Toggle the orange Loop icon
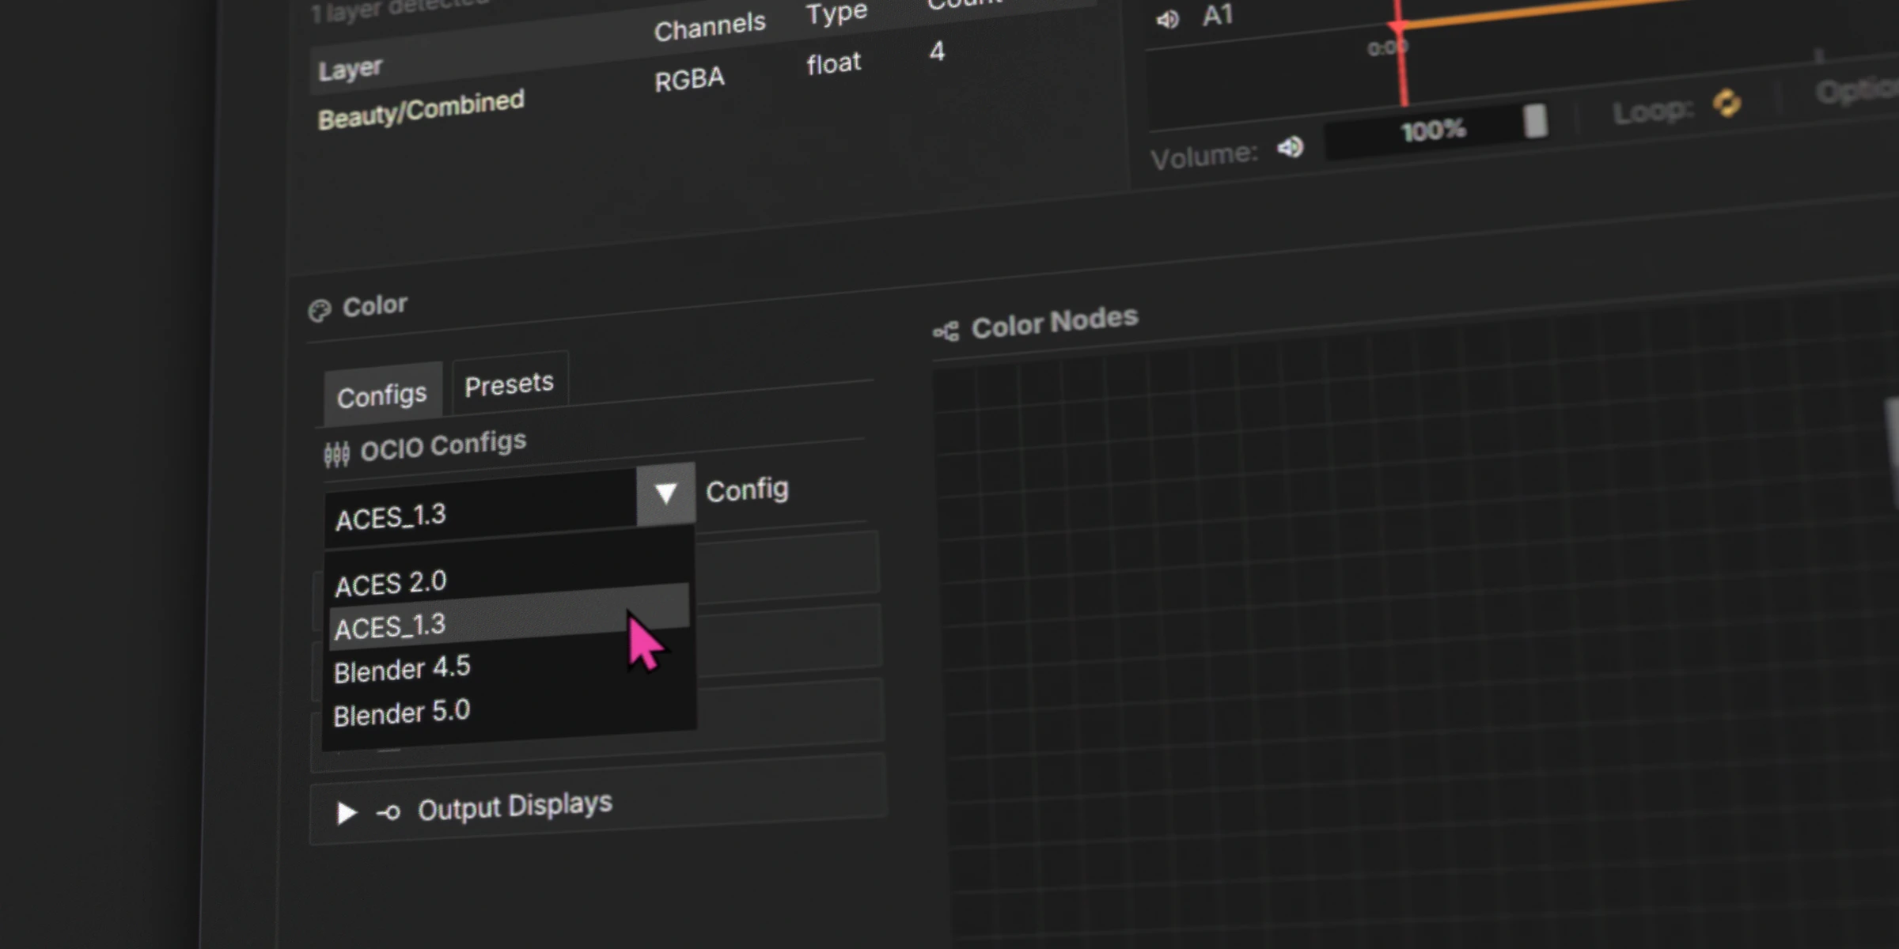This screenshot has width=1899, height=949. [x=1727, y=104]
